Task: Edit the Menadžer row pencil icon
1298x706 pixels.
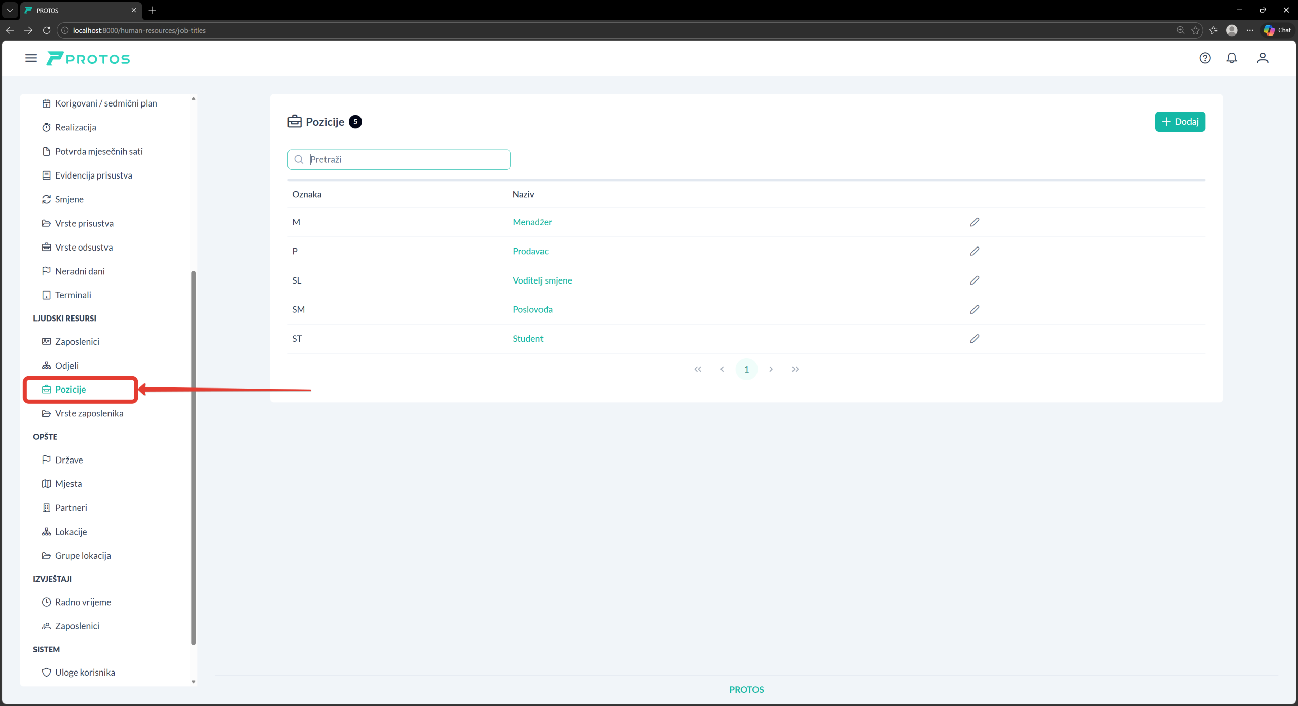Action: pyautogui.click(x=975, y=222)
